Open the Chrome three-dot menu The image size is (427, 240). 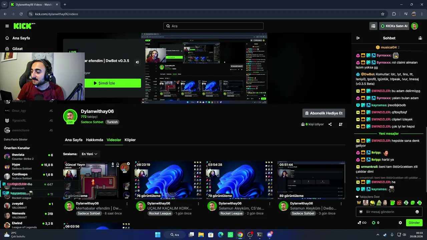point(422,14)
